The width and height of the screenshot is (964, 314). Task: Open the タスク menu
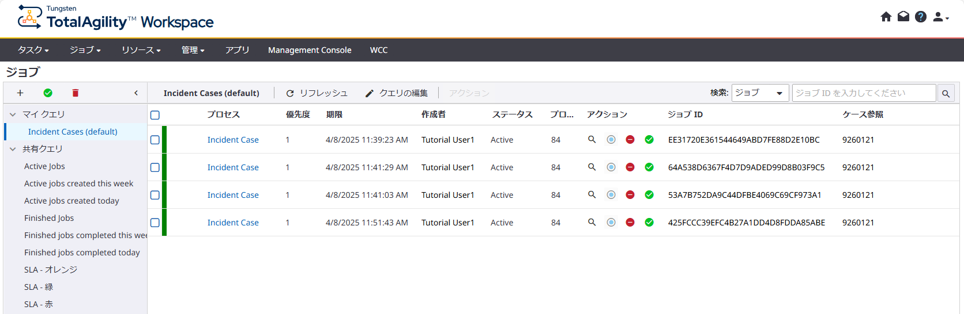pyautogui.click(x=33, y=50)
